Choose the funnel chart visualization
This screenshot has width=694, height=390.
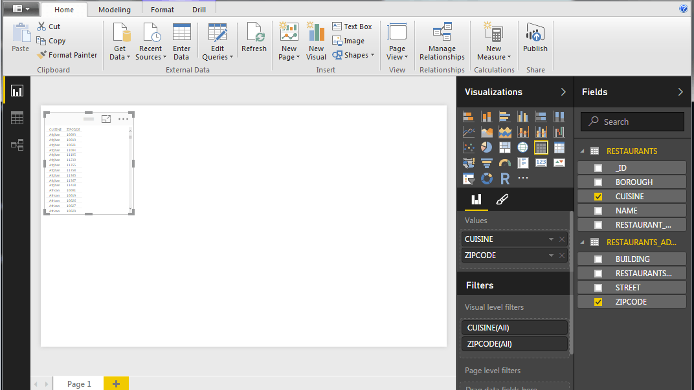(487, 163)
